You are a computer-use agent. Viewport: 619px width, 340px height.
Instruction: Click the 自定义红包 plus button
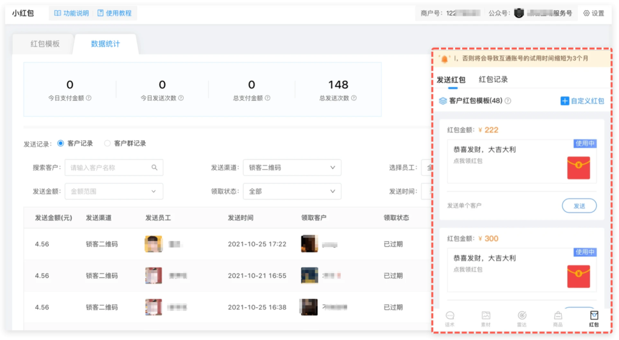[x=582, y=101]
